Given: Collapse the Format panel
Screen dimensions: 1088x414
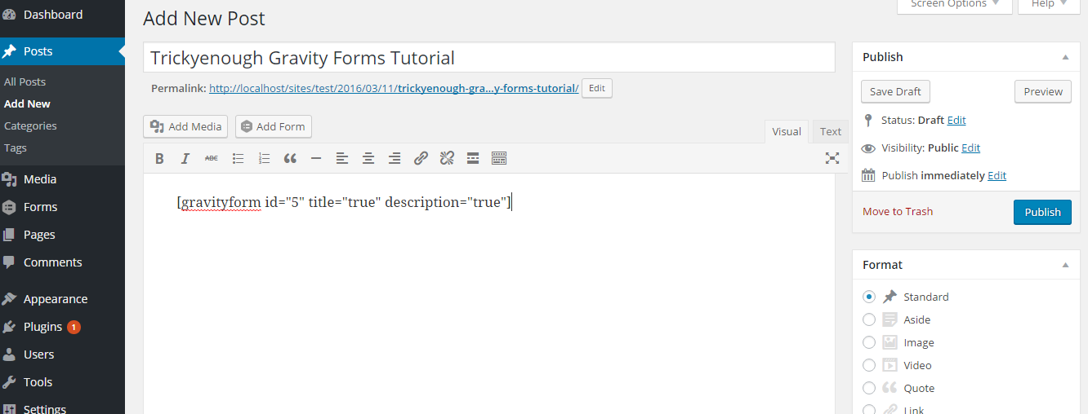Looking at the screenshot, I should click(x=1065, y=265).
